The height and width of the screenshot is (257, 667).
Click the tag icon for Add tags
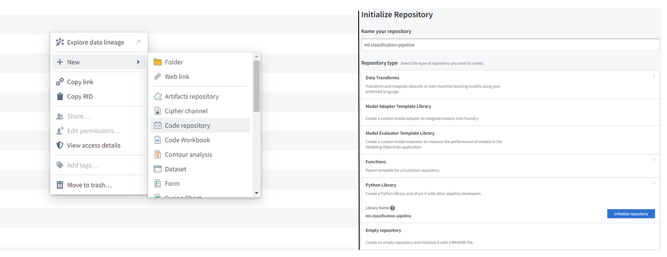[x=60, y=165]
